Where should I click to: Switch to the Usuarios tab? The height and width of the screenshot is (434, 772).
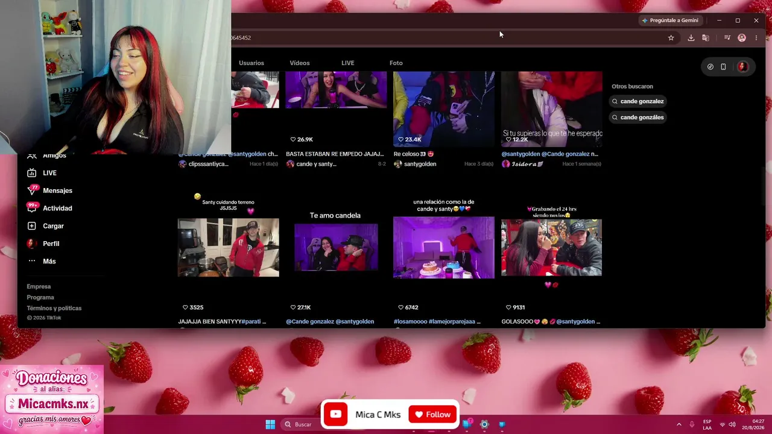[252, 63]
